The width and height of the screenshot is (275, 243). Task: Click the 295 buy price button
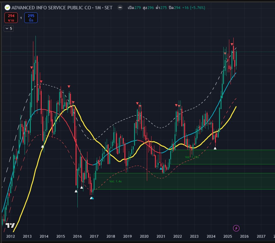point(31,18)
